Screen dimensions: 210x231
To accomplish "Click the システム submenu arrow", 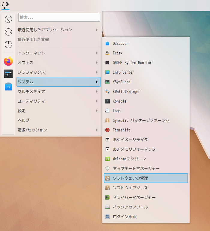I will point(97,82).
